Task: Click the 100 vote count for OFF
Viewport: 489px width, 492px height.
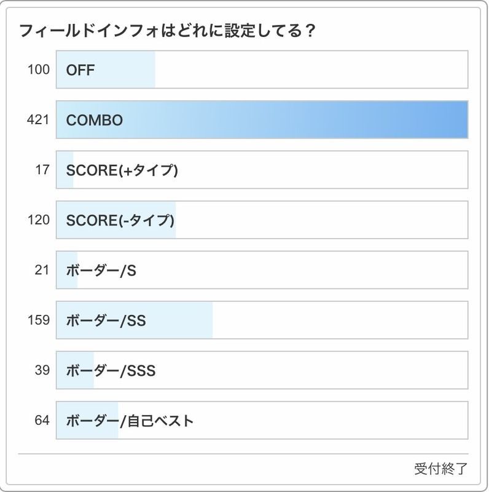Action: [x=38, y=69]
